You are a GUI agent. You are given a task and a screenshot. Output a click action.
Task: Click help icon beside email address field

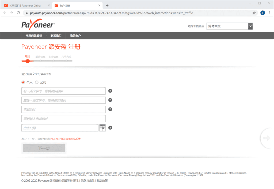point(110,109)
